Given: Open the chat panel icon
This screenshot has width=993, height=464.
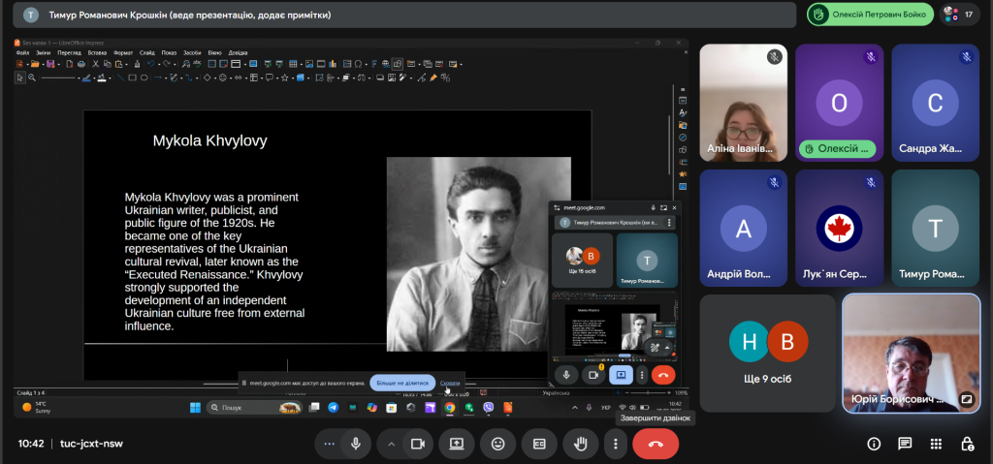Looking at the screenshot, I should 905,444.
